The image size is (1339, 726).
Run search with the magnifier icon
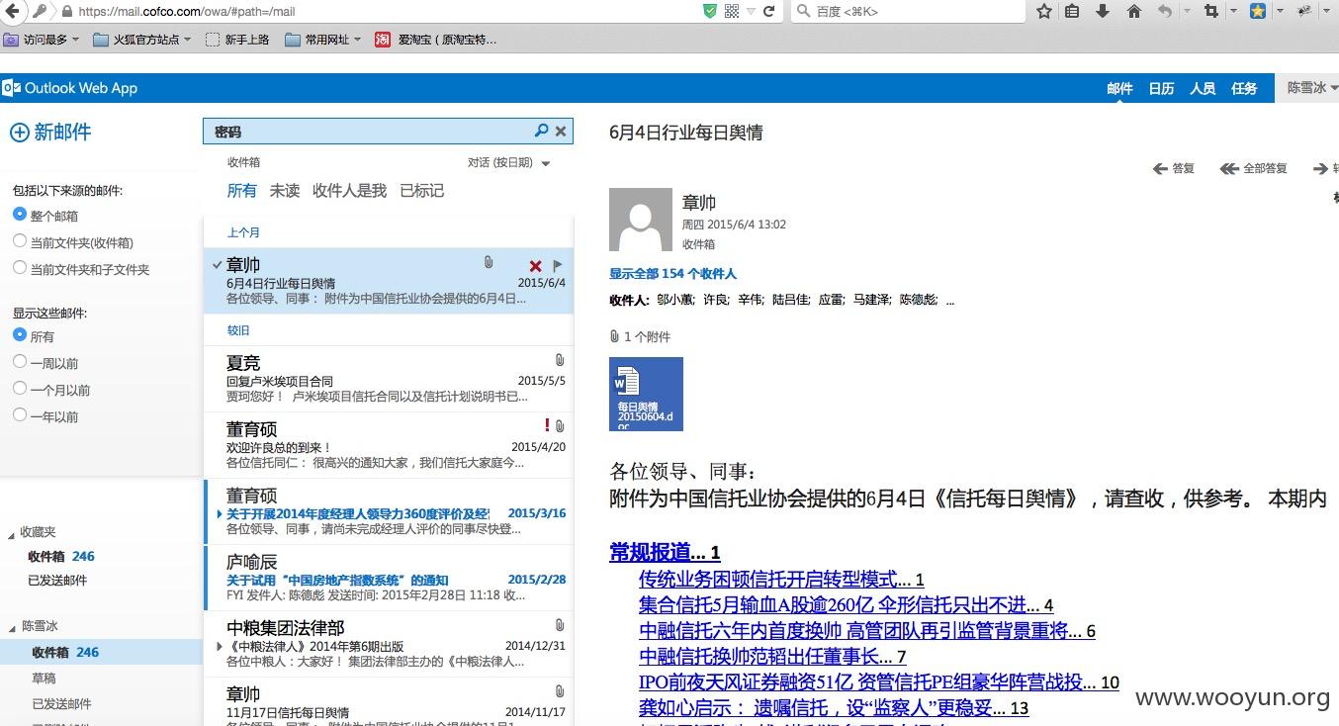(x=541, y=131)
